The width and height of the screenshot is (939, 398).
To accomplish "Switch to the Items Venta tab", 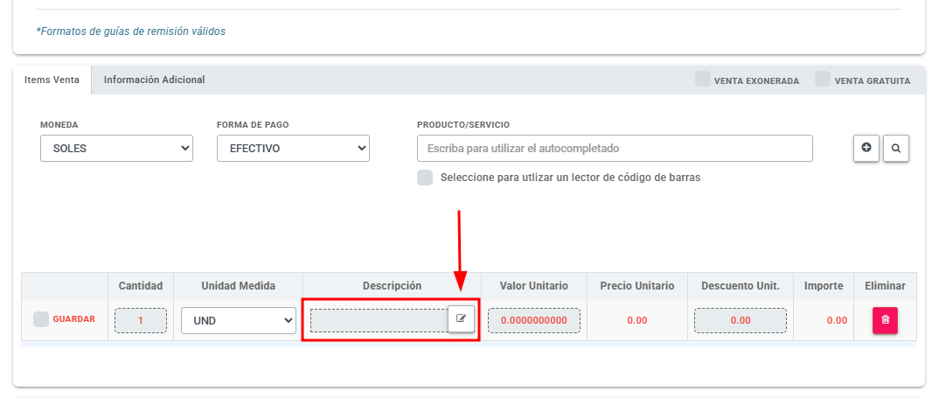I will [52, 80].
